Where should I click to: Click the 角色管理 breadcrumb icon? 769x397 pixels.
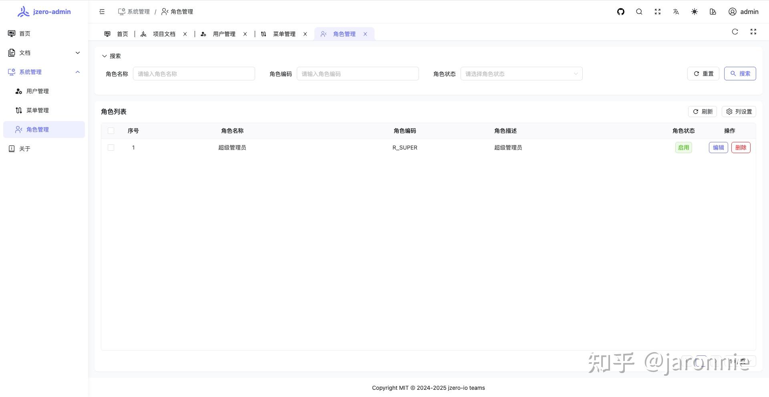(x=165, y=12)
